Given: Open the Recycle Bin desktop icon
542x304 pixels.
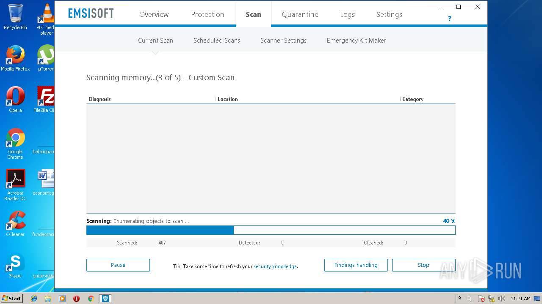Looking at the screenshot, I should click(15, 17).
